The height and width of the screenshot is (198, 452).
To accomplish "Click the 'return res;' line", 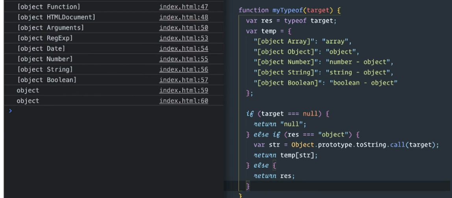I will tap(274, 176).
